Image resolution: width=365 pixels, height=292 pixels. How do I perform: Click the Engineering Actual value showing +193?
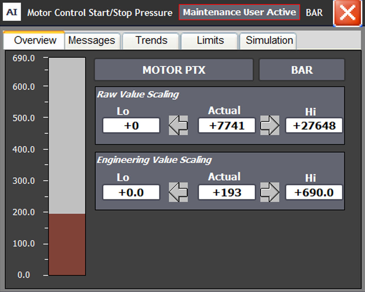[226, 192]
